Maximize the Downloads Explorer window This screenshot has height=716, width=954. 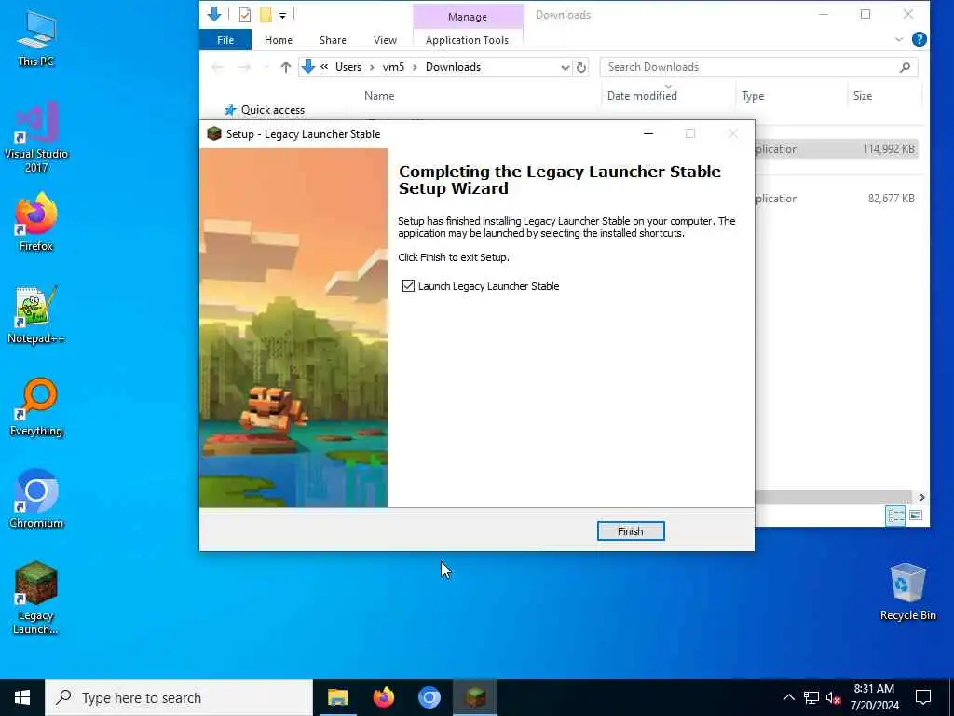pyautogui.click(x=865, y=15)
